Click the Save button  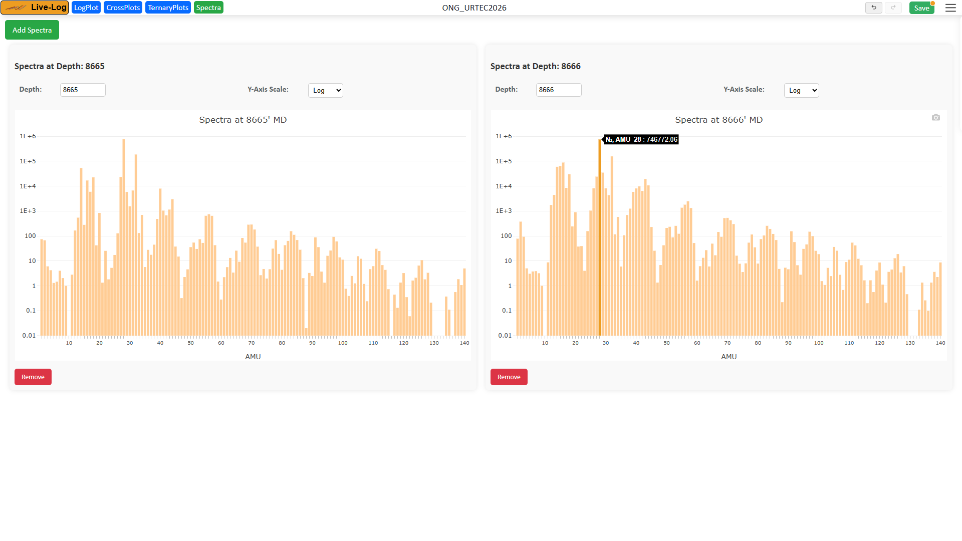click(x=921, y=8)
